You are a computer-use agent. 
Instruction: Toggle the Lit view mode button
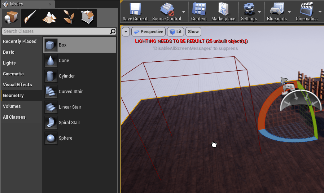pyautogui.click(x=176, y=32)
